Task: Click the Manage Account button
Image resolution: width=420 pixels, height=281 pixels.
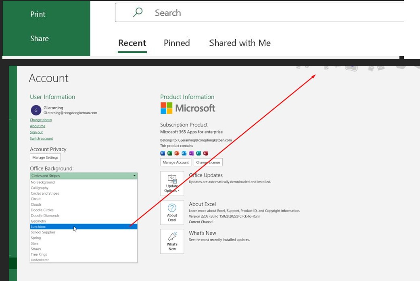Action: [x=176, y=162]
